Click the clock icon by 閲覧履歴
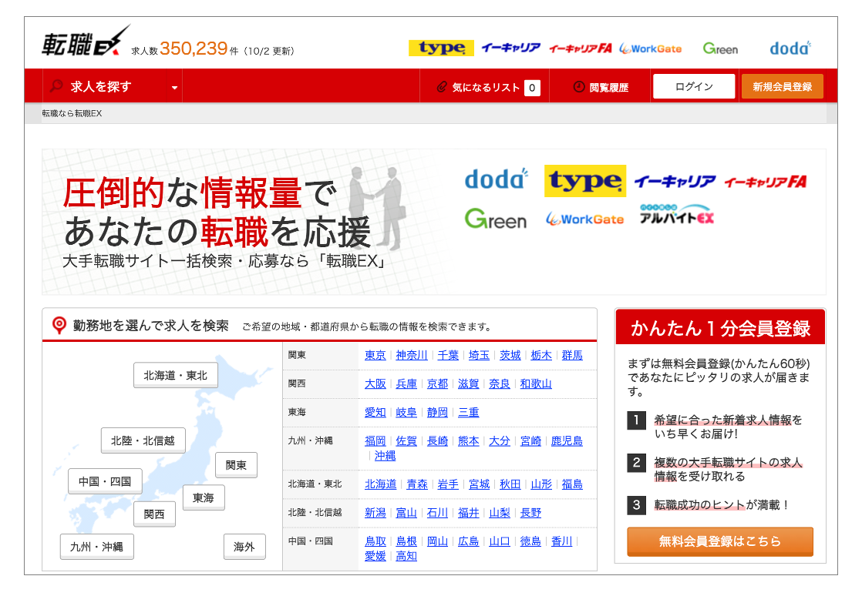This screenshot has width=862, height=596. click(x=579, y=87)
